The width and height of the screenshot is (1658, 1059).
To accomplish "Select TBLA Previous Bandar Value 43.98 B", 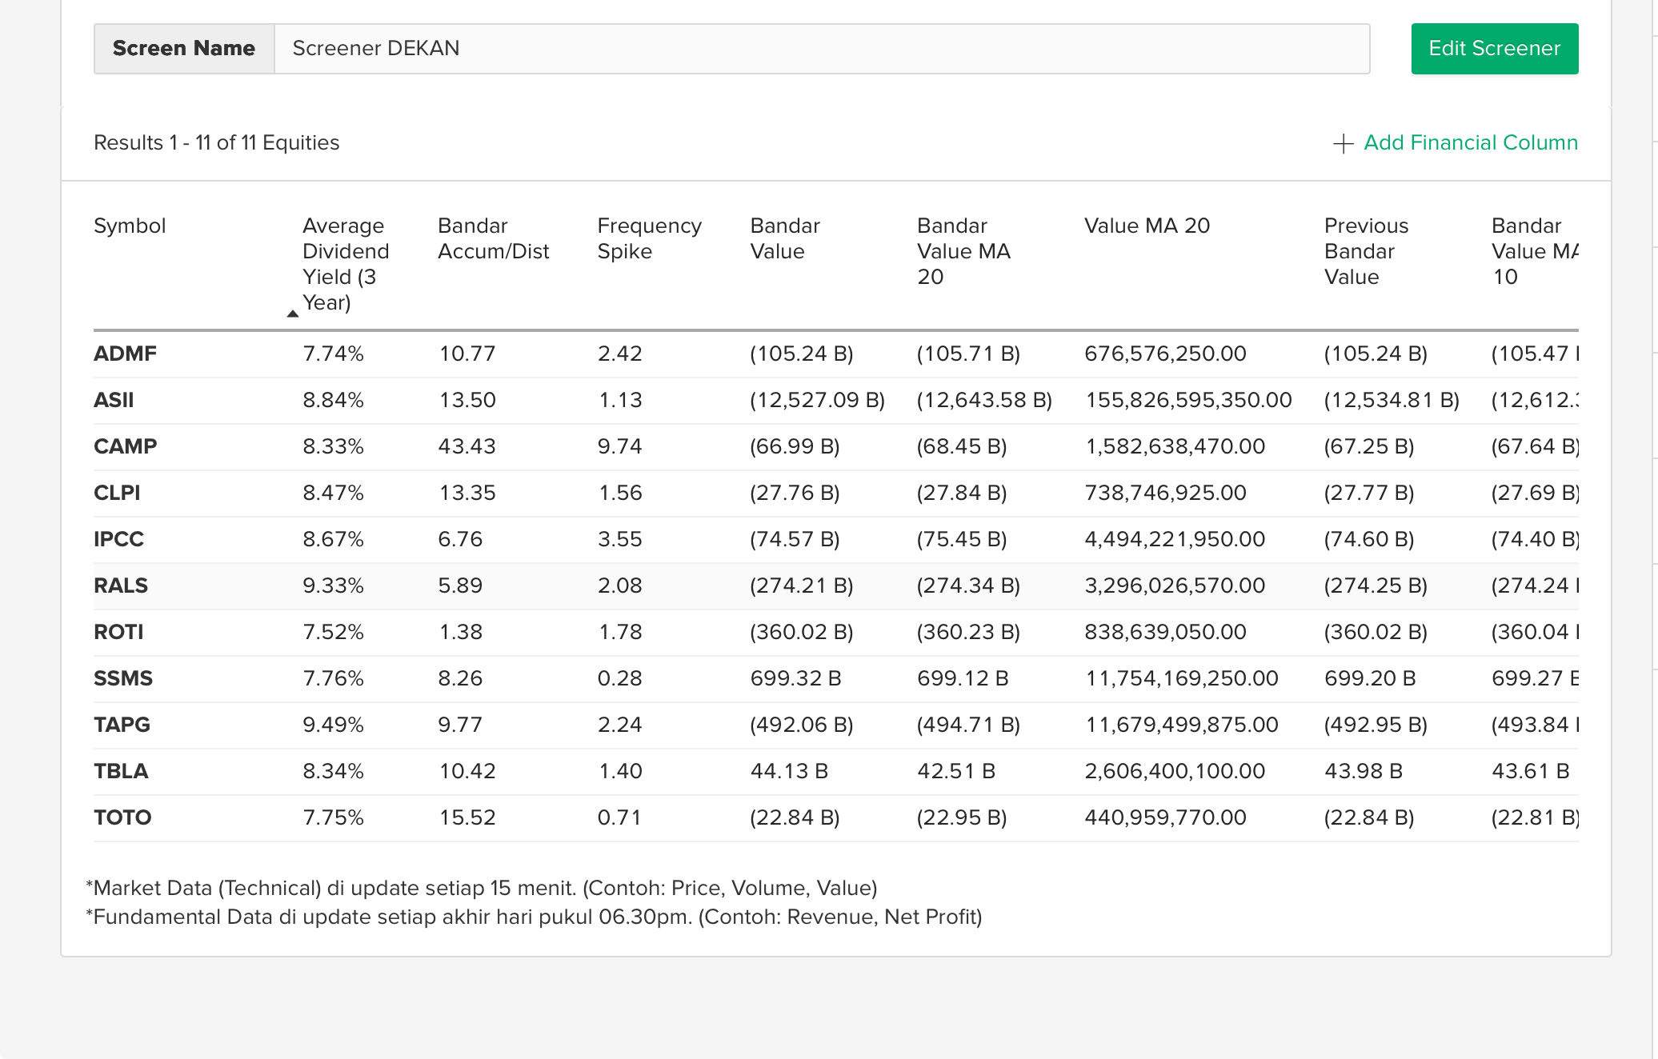I will pos(1364,771).
